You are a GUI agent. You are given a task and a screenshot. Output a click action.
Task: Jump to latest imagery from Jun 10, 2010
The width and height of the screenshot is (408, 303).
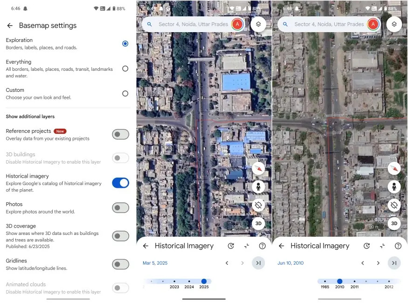(x=394, y=263)
